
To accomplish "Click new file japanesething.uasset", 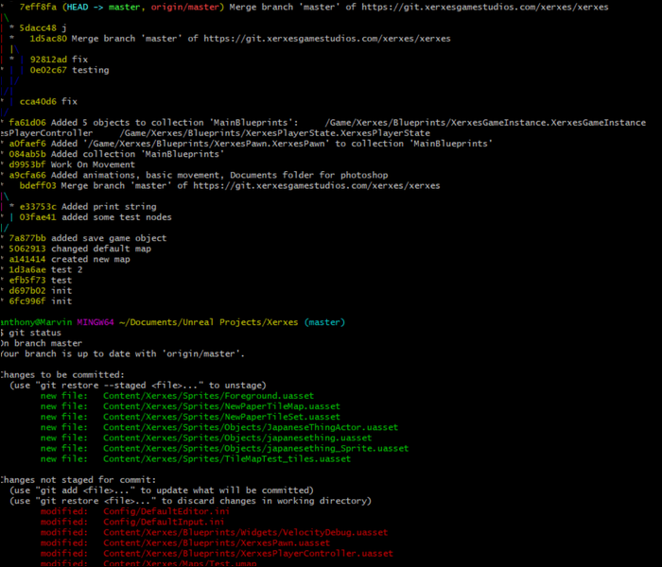I will pos(206,438).
